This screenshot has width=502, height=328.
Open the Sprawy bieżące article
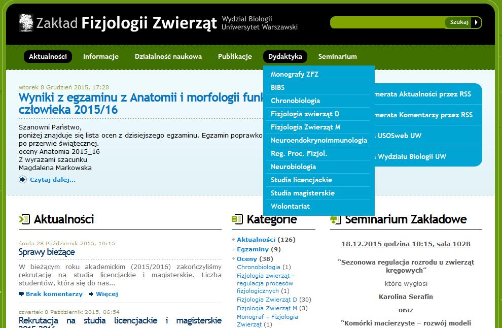pos(47,252)
